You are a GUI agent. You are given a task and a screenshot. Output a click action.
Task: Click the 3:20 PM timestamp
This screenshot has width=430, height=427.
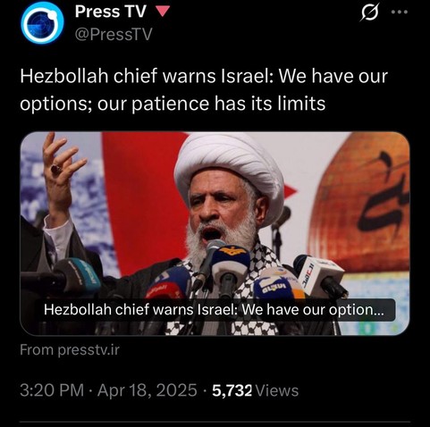[x=52, y=390]
